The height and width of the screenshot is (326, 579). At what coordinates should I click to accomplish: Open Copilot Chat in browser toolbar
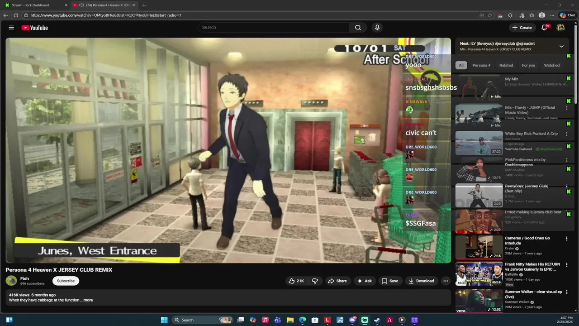(567, 15)
